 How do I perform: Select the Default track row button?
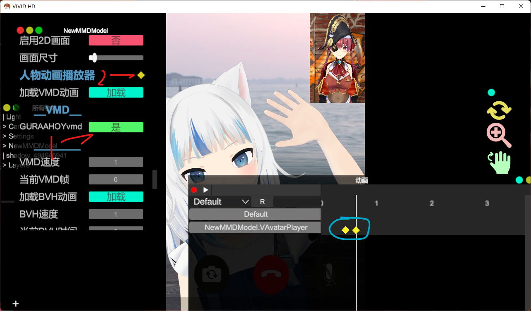click(x=256, y=214)
